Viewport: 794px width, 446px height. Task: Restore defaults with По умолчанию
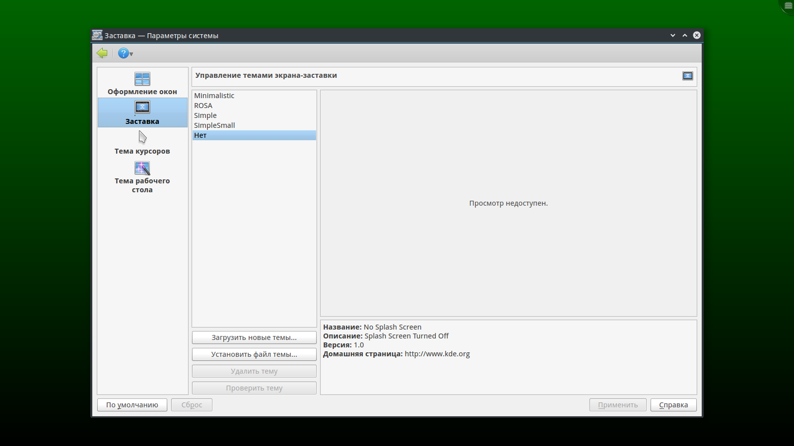coord(132,405)
